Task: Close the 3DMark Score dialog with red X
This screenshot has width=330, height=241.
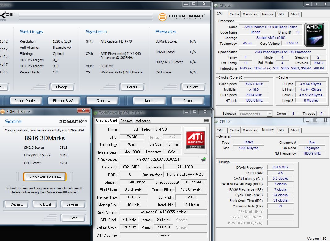Action: (x=83, y=110)
